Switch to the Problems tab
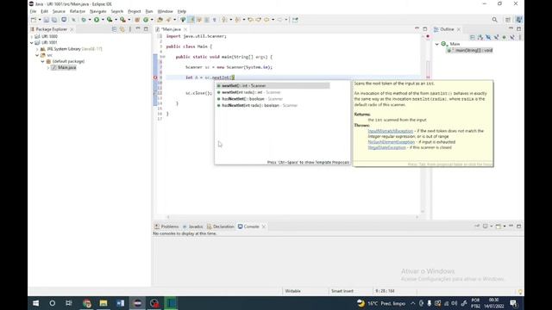Image resolution: width=552 pixels, height=310 pixels. (166, 226)
